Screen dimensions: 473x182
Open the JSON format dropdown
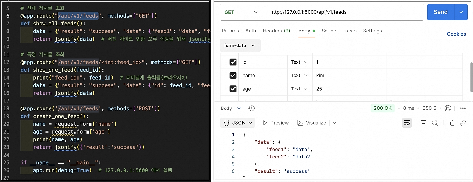coord(238,123)
